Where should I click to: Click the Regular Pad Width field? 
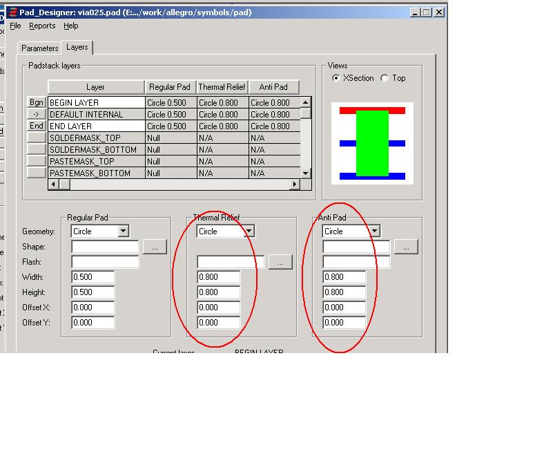pyautogui.click(x=93, y=277)
